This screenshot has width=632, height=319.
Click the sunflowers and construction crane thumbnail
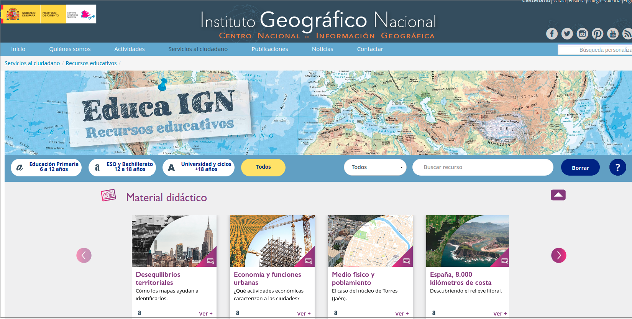coord(272,241)
